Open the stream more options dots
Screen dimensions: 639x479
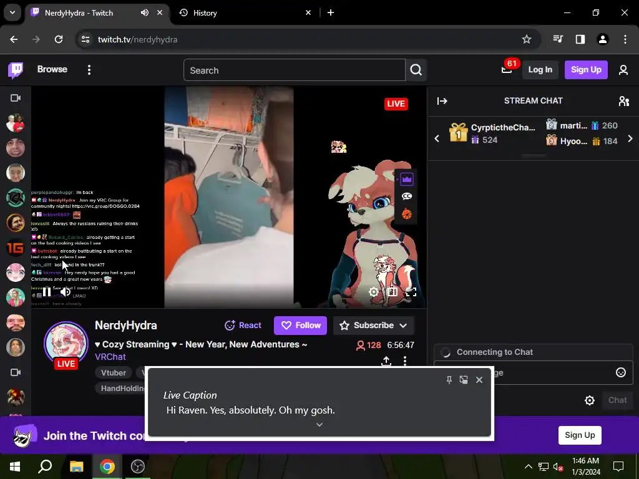click(404, 361)
